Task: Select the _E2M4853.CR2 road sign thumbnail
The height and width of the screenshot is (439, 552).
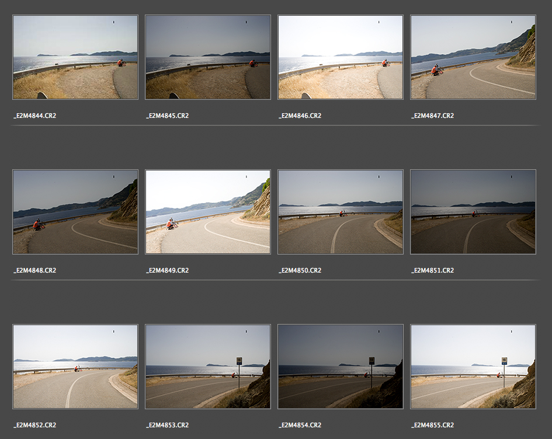Action: click(207, 367)
